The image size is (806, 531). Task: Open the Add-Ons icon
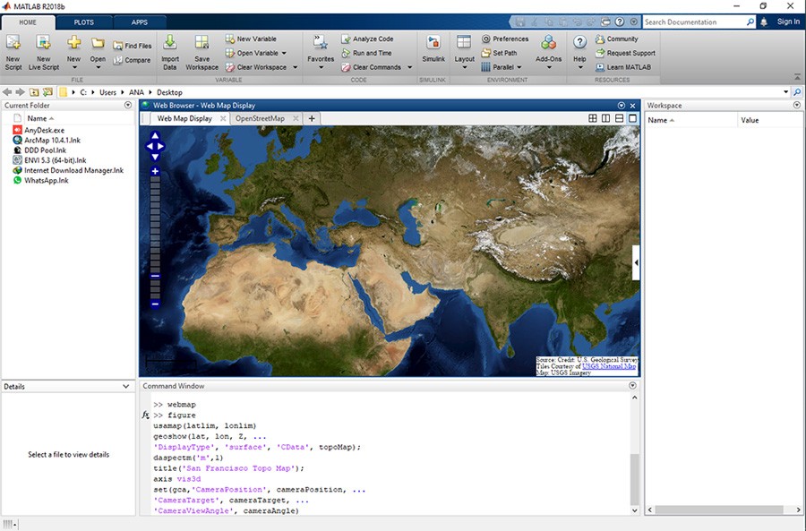548,44
